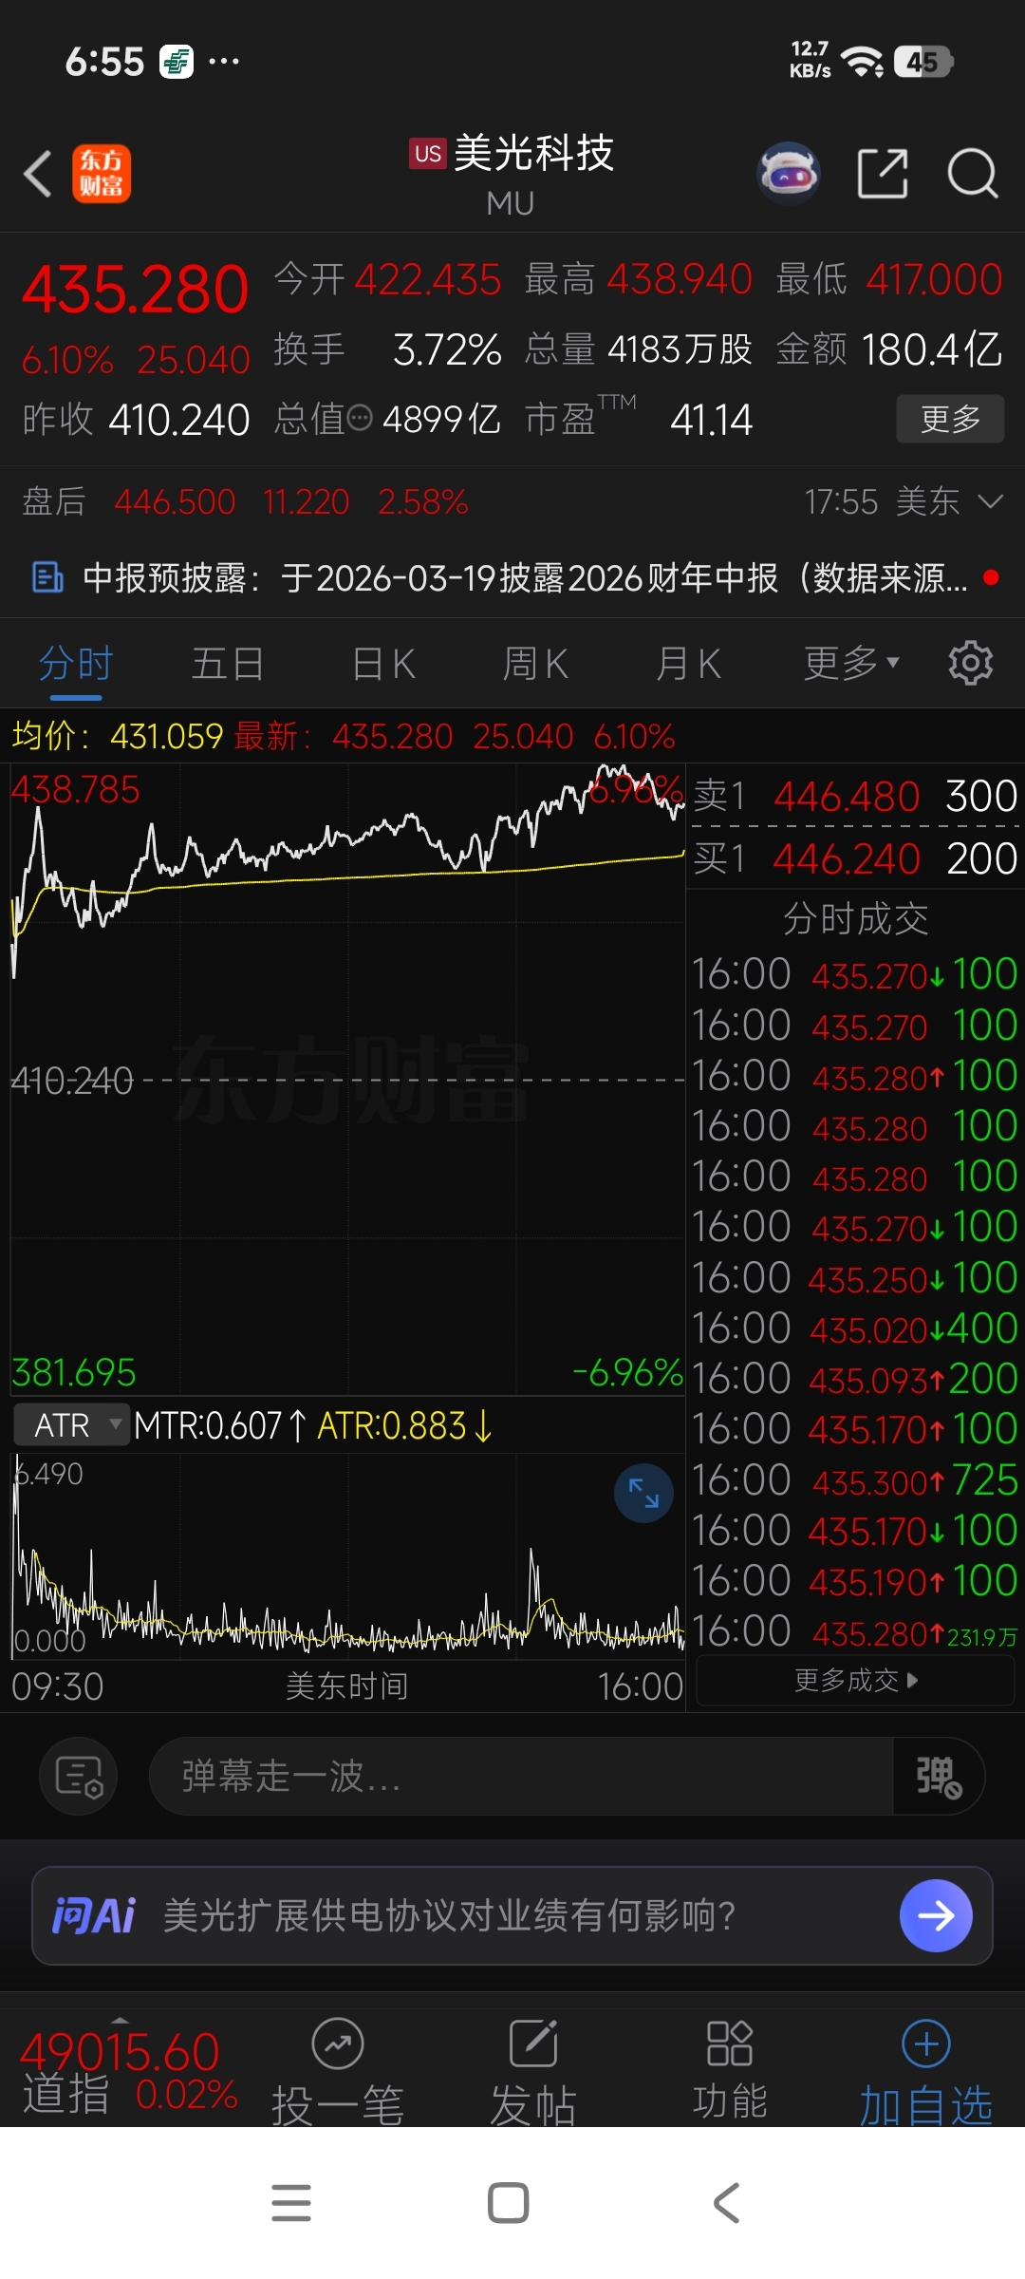This screenshot has width=1025, height=2279.
Task: Open the robot AI assistant avatar
Action: pyautogui.click(x=788, y=174)
